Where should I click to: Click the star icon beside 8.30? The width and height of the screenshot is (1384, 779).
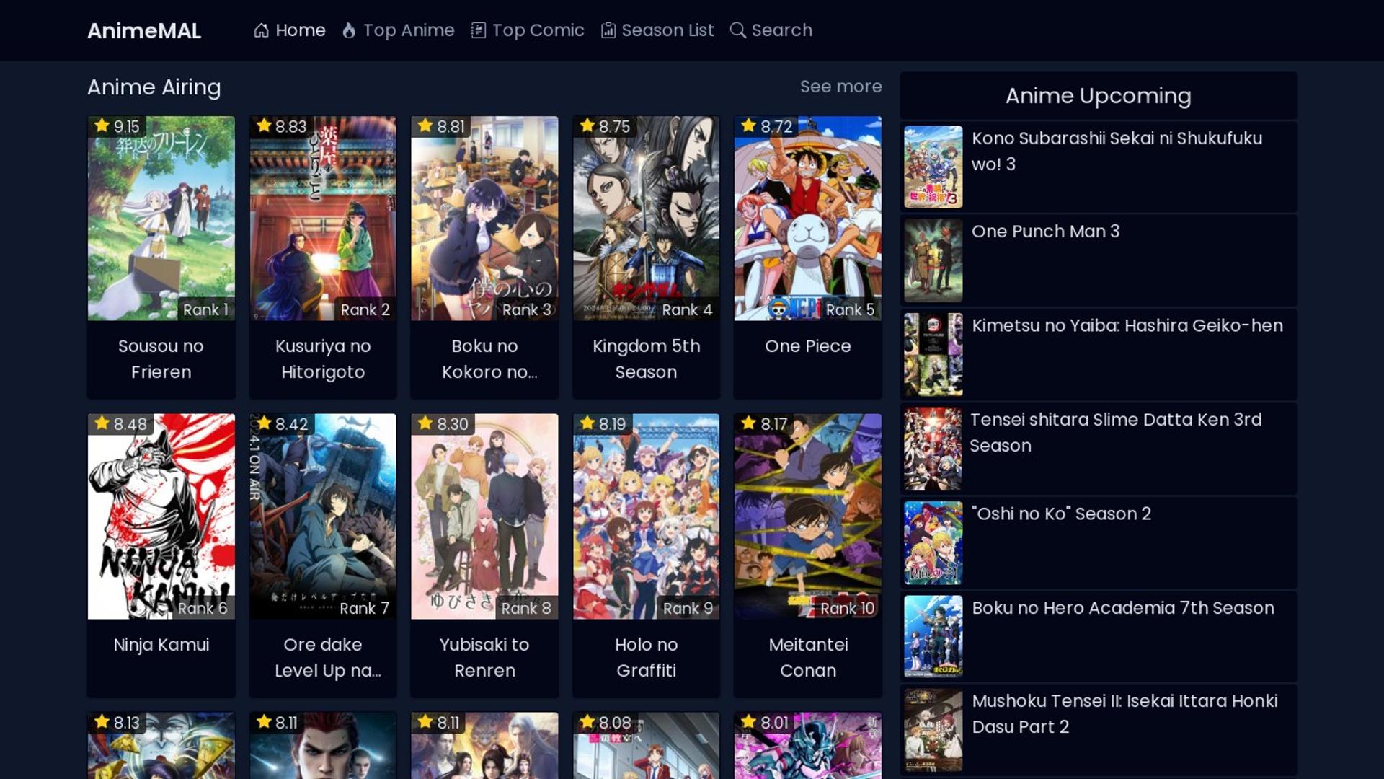click(x=425, y=423)
